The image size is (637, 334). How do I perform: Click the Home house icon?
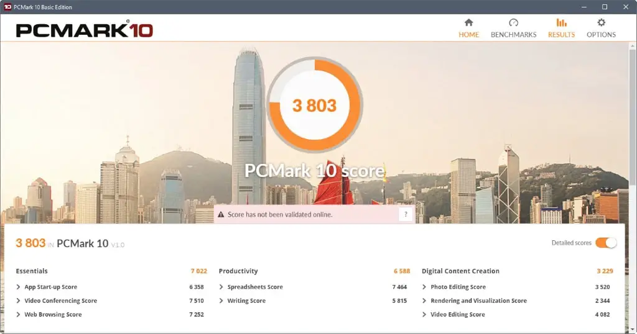pyautogui.click(x=469, y=22)
